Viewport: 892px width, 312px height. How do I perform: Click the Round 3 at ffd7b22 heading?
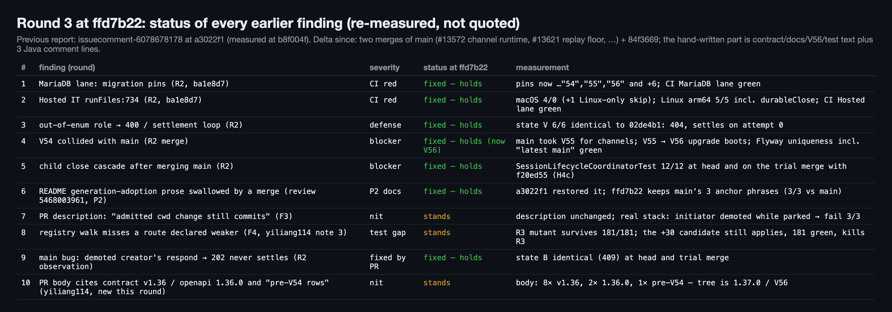[268, 23]
